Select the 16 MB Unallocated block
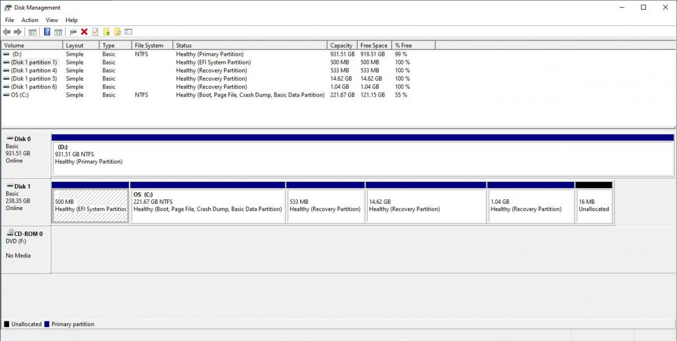677x341 pixels. click(x=594, y=203)
